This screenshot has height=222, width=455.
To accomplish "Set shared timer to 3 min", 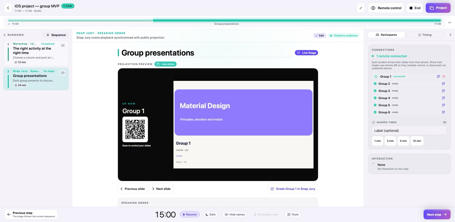I will click(390, 141).
